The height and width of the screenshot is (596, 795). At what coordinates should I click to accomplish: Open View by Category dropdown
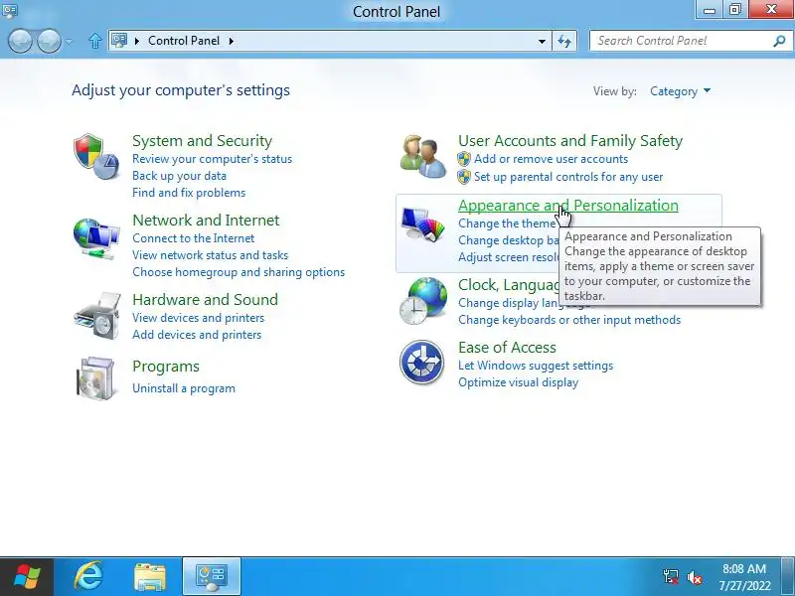coord(680,91)
